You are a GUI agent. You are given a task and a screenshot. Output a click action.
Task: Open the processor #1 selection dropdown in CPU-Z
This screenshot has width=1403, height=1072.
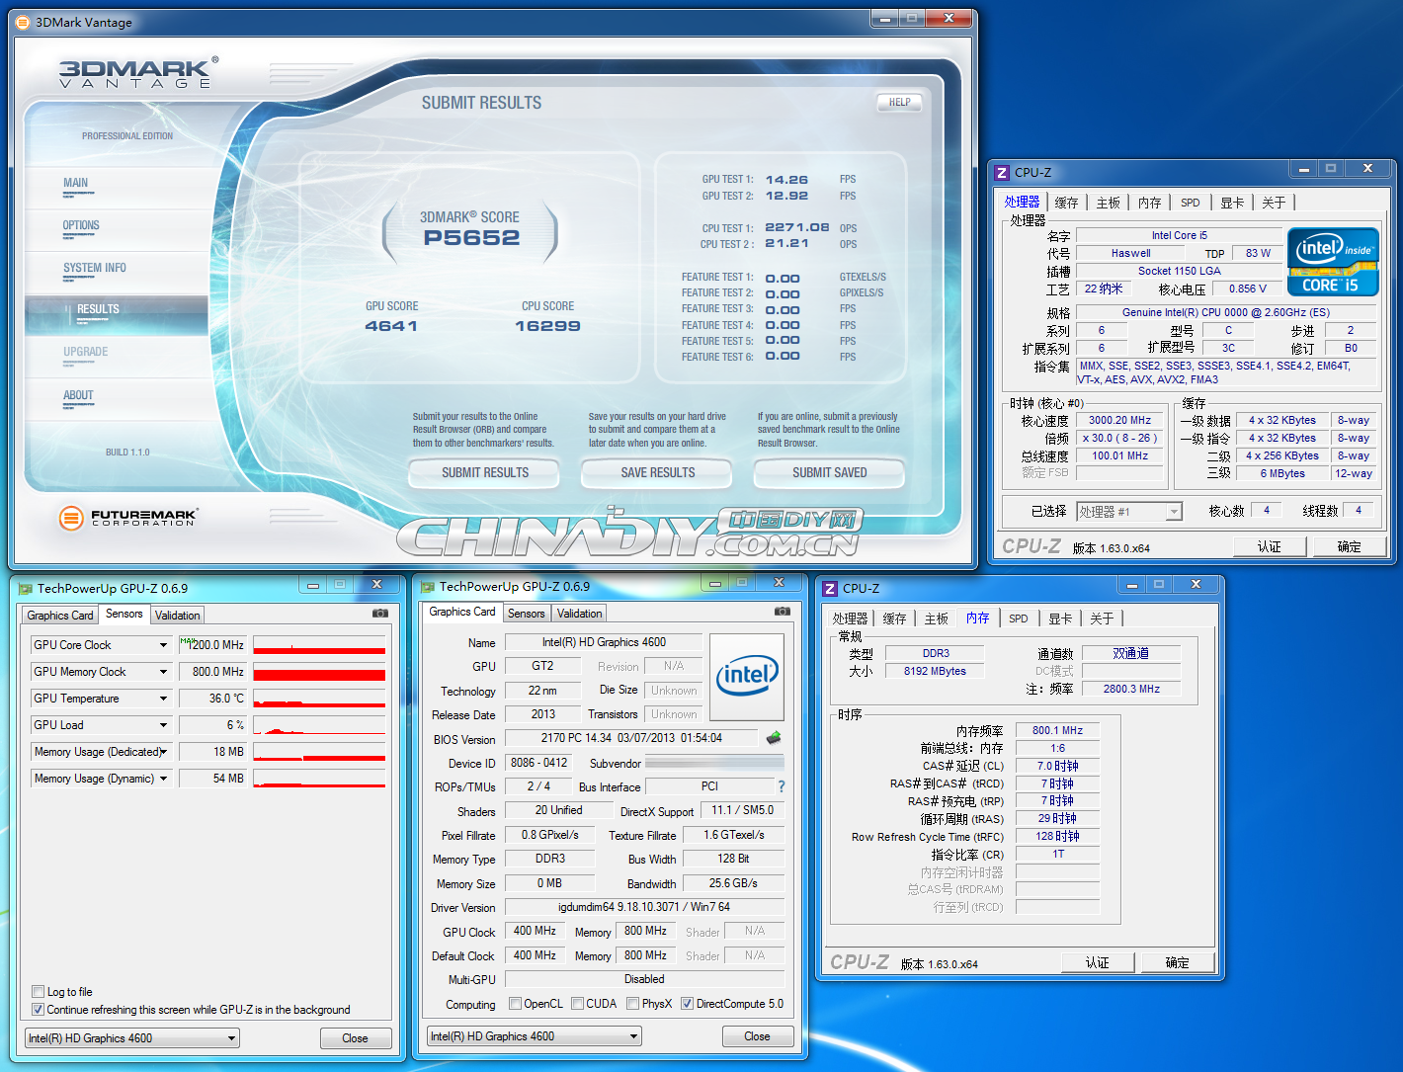pyautogui.click(x=1129, y=512)
